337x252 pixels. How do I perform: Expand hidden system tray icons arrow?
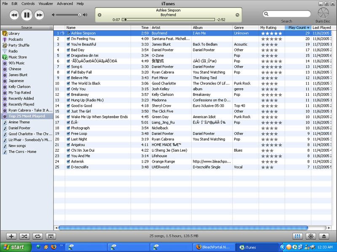coord(283,247)
